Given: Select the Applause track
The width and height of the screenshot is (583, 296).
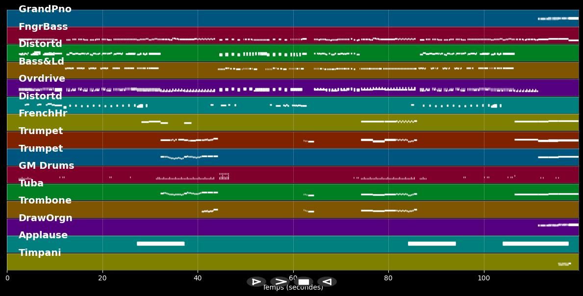Looking at the screenshot, I should pyautogui.click(x=43, y=235).
